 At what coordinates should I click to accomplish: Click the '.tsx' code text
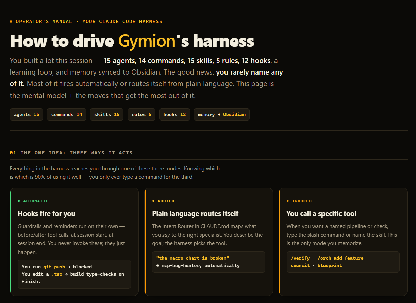[57, 274]
